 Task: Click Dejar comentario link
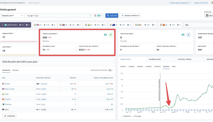[201, 3]
